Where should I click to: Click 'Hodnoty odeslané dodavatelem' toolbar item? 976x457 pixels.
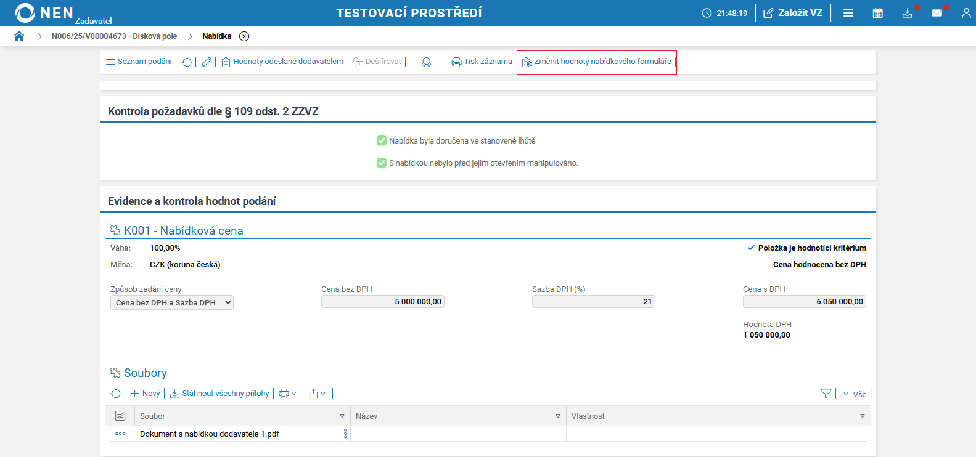tap(282, 62)
